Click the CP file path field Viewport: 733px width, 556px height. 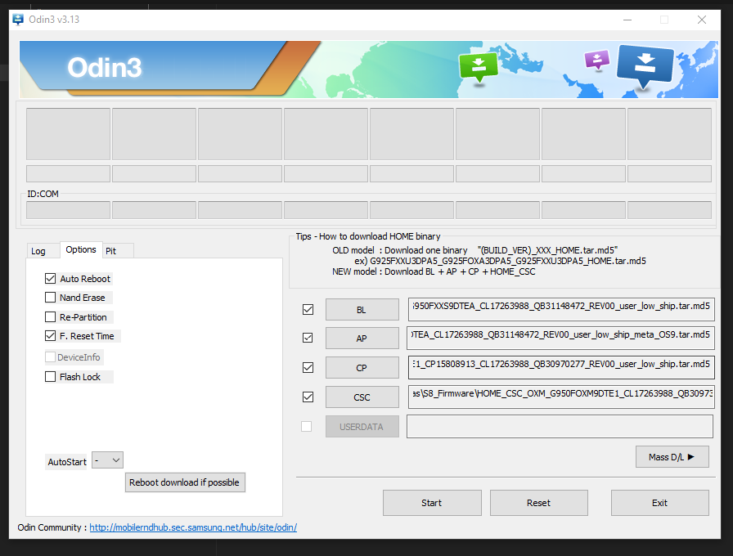click(561, 368)
